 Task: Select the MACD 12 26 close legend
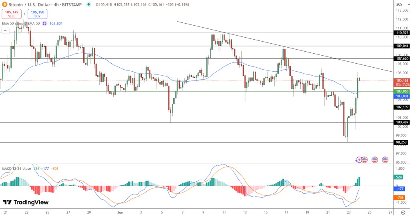tap(16, 169)
